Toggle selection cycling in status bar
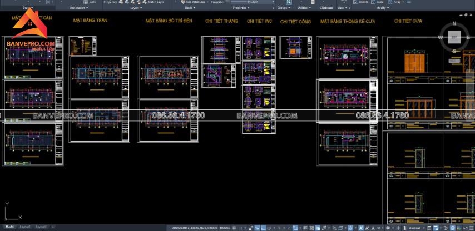Viewport: 475px width, 231px height. 318,228
